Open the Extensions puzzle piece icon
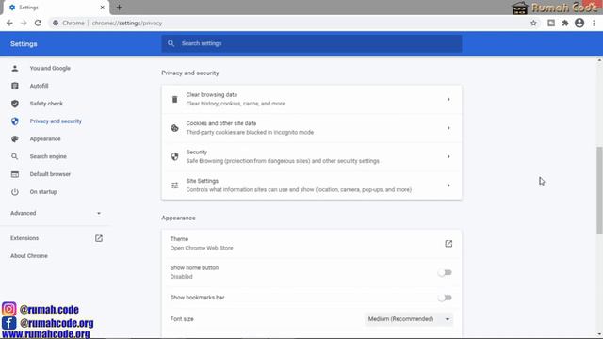Viewport: 603px width, 339px height. 565,23
